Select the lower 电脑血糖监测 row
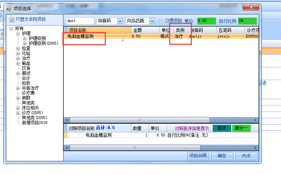 point(161,135)
